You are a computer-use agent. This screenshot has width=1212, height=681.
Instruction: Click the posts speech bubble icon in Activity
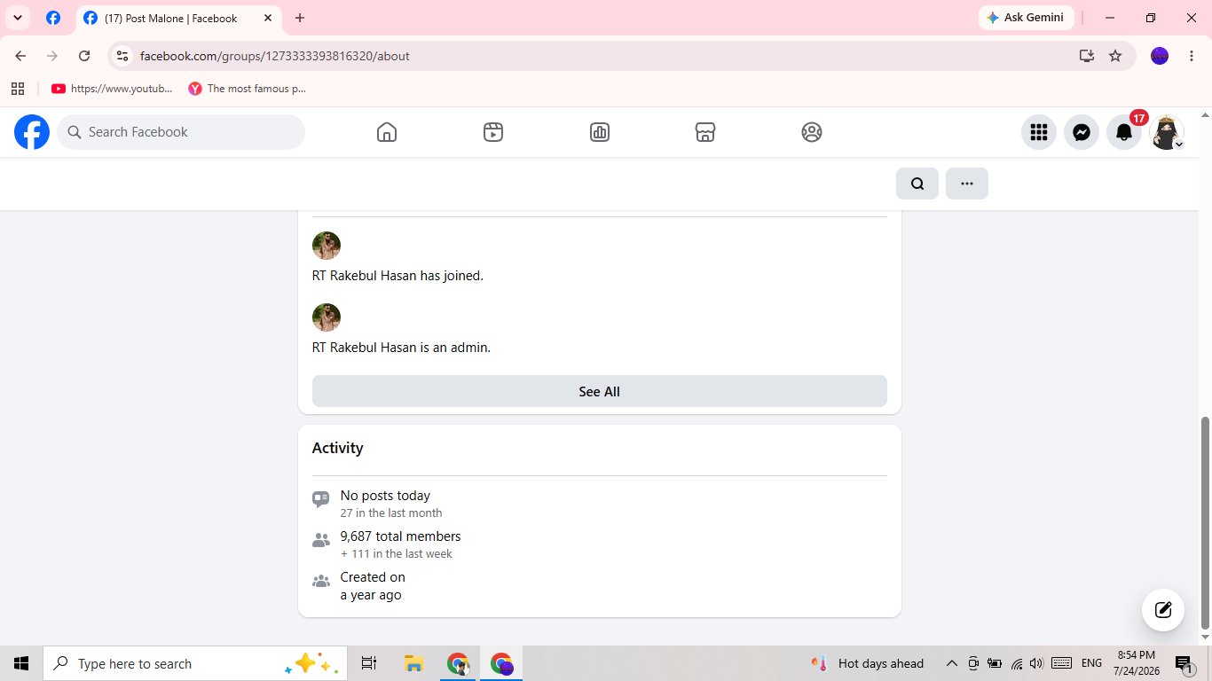(321, 499)
